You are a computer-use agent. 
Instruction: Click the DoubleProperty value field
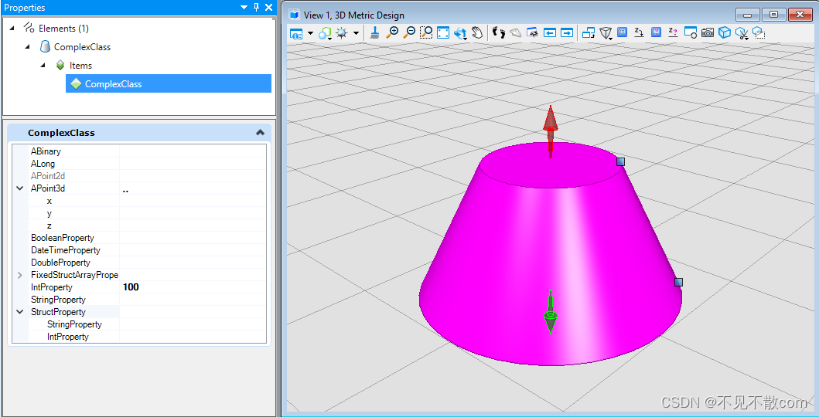click(193, 263)
